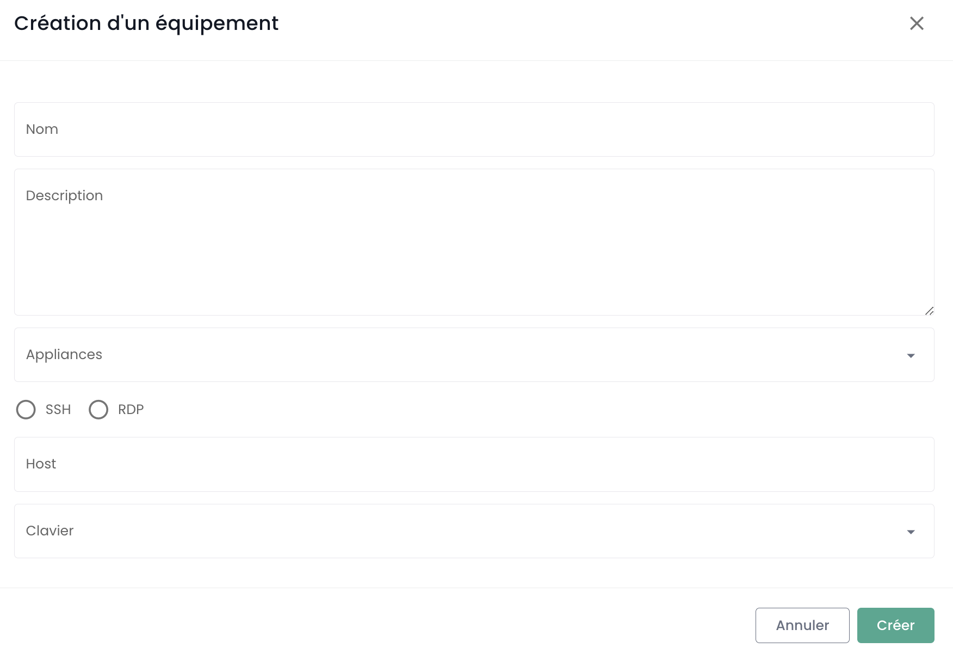Click the Description placeholder label

click(64, 196)
